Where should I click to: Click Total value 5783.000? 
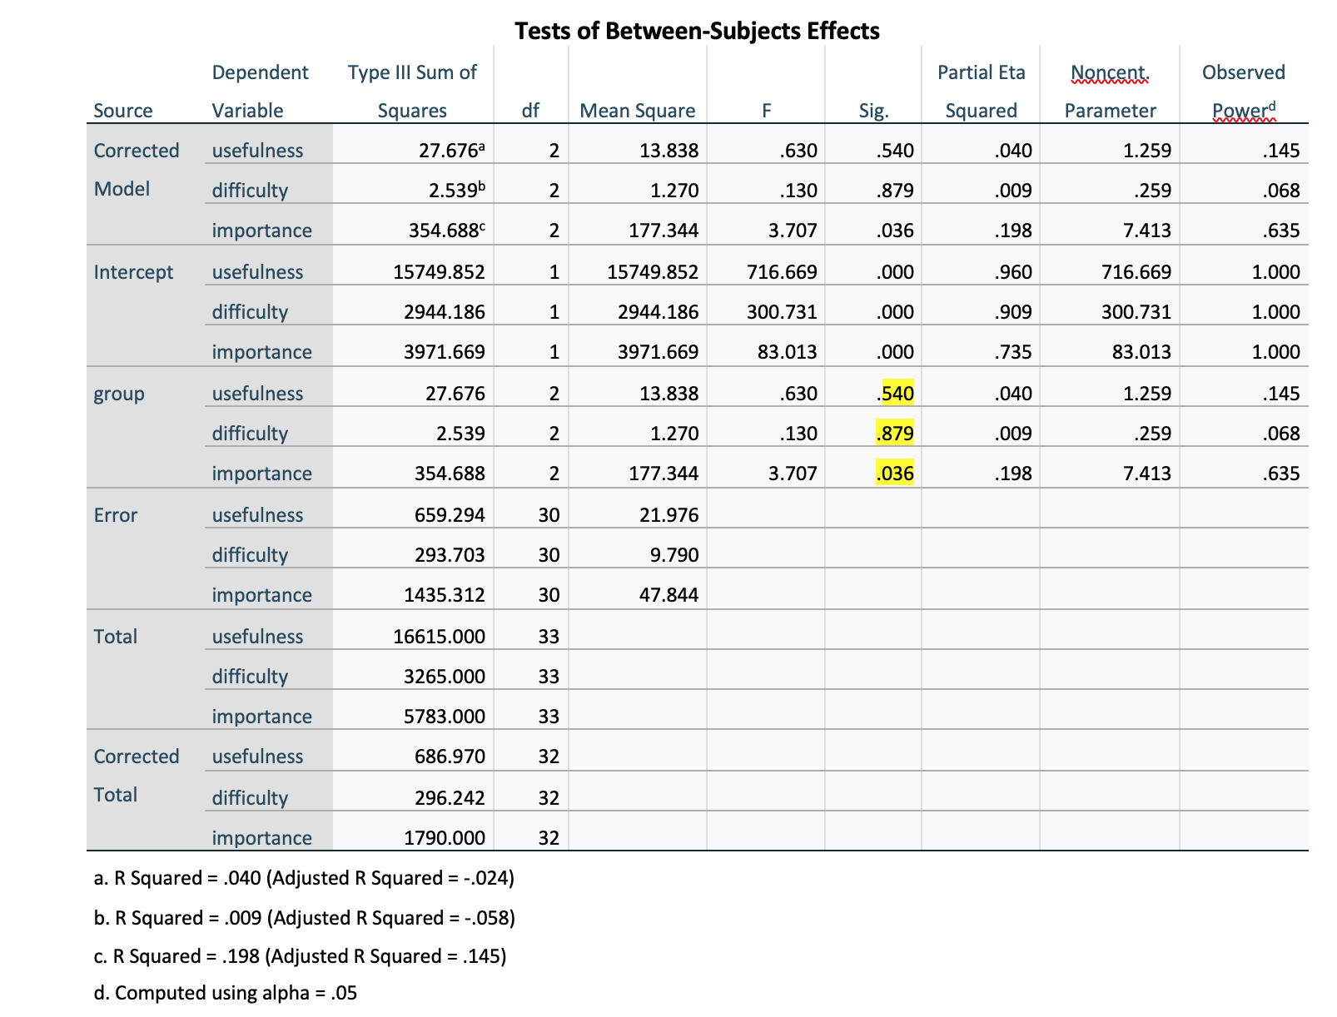click(445, 717)
